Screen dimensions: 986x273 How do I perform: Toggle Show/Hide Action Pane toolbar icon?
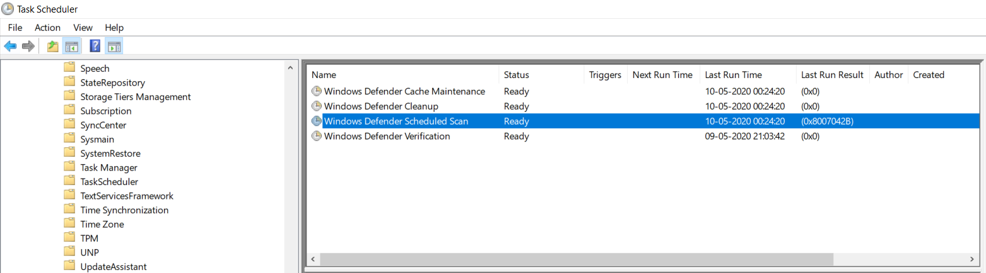click(114, 46)
